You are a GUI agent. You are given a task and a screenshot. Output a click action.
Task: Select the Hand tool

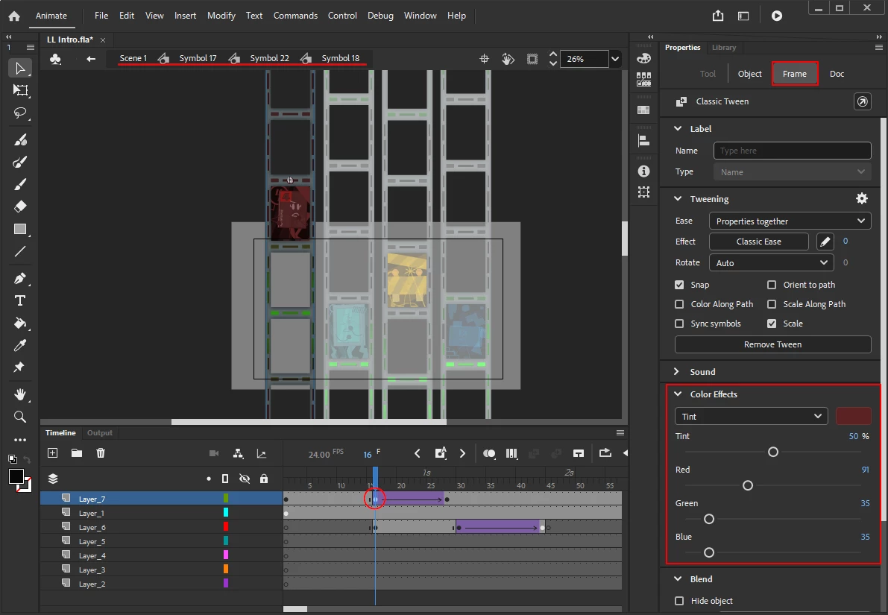[x=20, y=394]
